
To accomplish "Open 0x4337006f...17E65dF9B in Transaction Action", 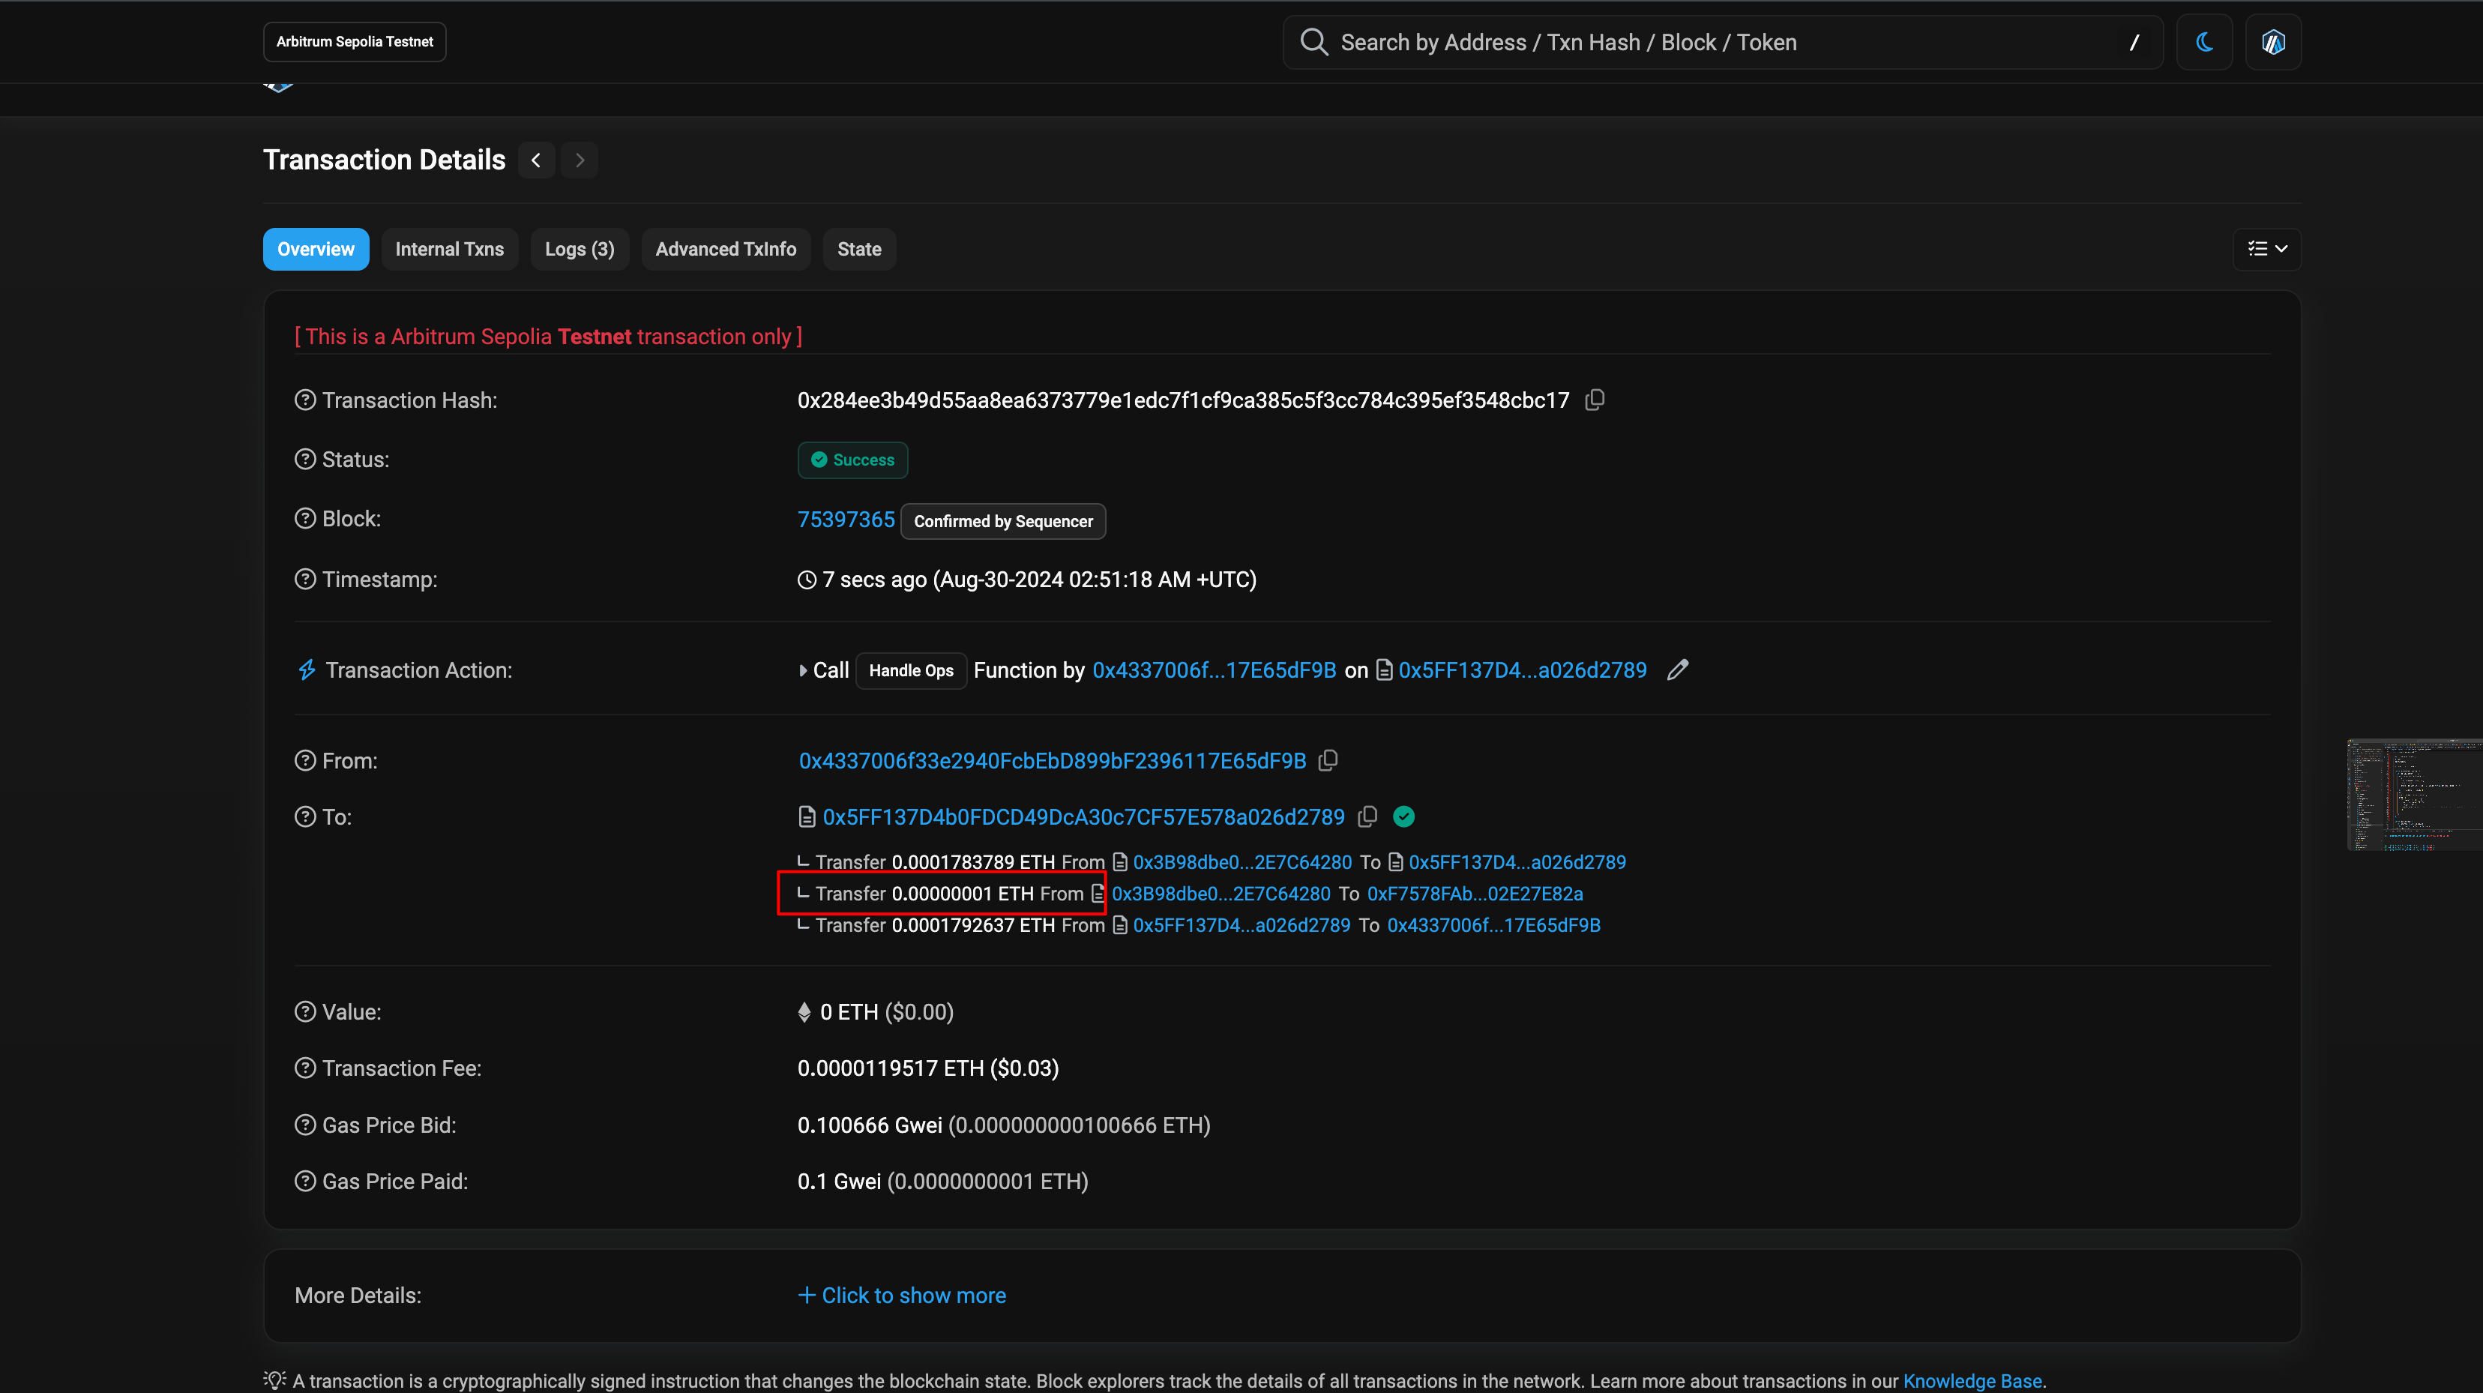I will 1214,670.
